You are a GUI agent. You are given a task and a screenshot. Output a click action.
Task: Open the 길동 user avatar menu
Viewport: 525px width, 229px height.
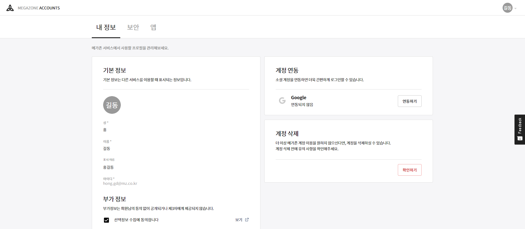point(507,8)
